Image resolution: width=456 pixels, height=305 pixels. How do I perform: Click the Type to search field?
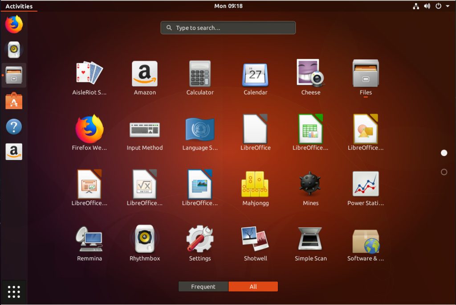click(x=228, y=28)
